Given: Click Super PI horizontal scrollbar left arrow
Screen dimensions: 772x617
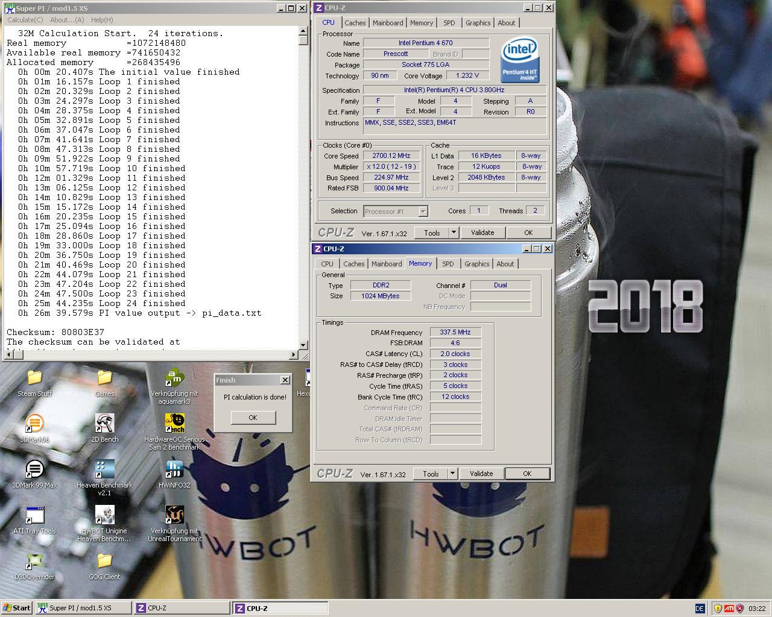Looking at the screenshot, I should (7, 355).
